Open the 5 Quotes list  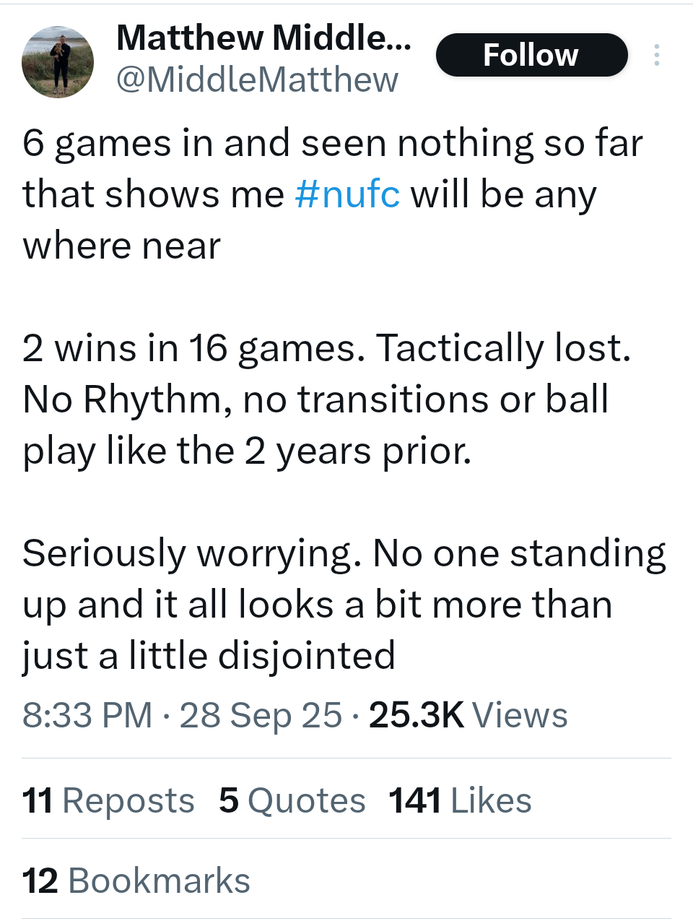tap(292, 800)
